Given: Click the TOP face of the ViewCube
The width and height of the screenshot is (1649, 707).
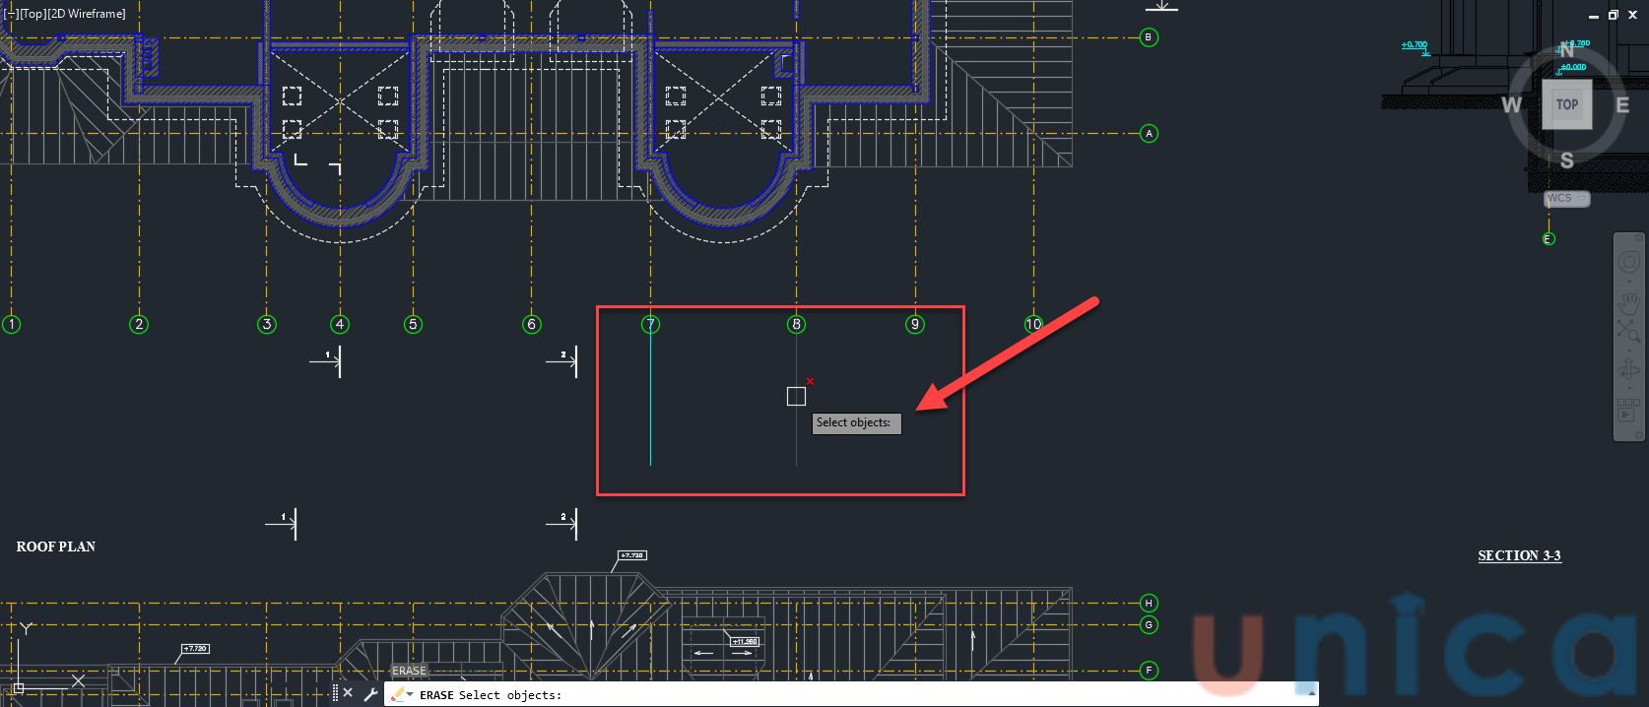Looking at the screenshot, I should (1566, 104).
